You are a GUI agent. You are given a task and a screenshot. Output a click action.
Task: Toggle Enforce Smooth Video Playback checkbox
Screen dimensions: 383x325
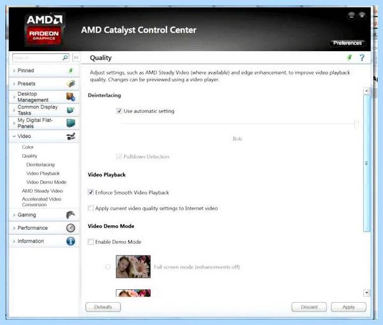(91, 192)
